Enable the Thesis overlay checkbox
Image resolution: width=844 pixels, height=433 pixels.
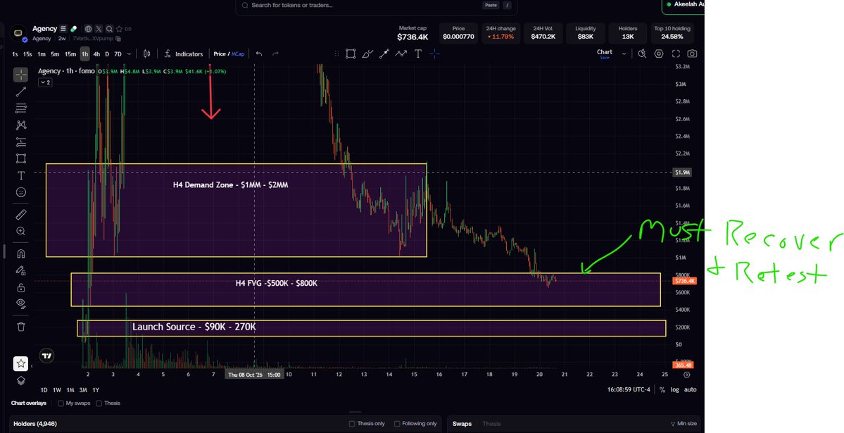[99, 403]
